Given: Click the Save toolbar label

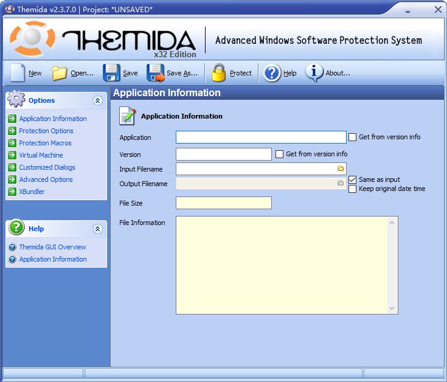Looking at the screenshot, I should 130,73.
